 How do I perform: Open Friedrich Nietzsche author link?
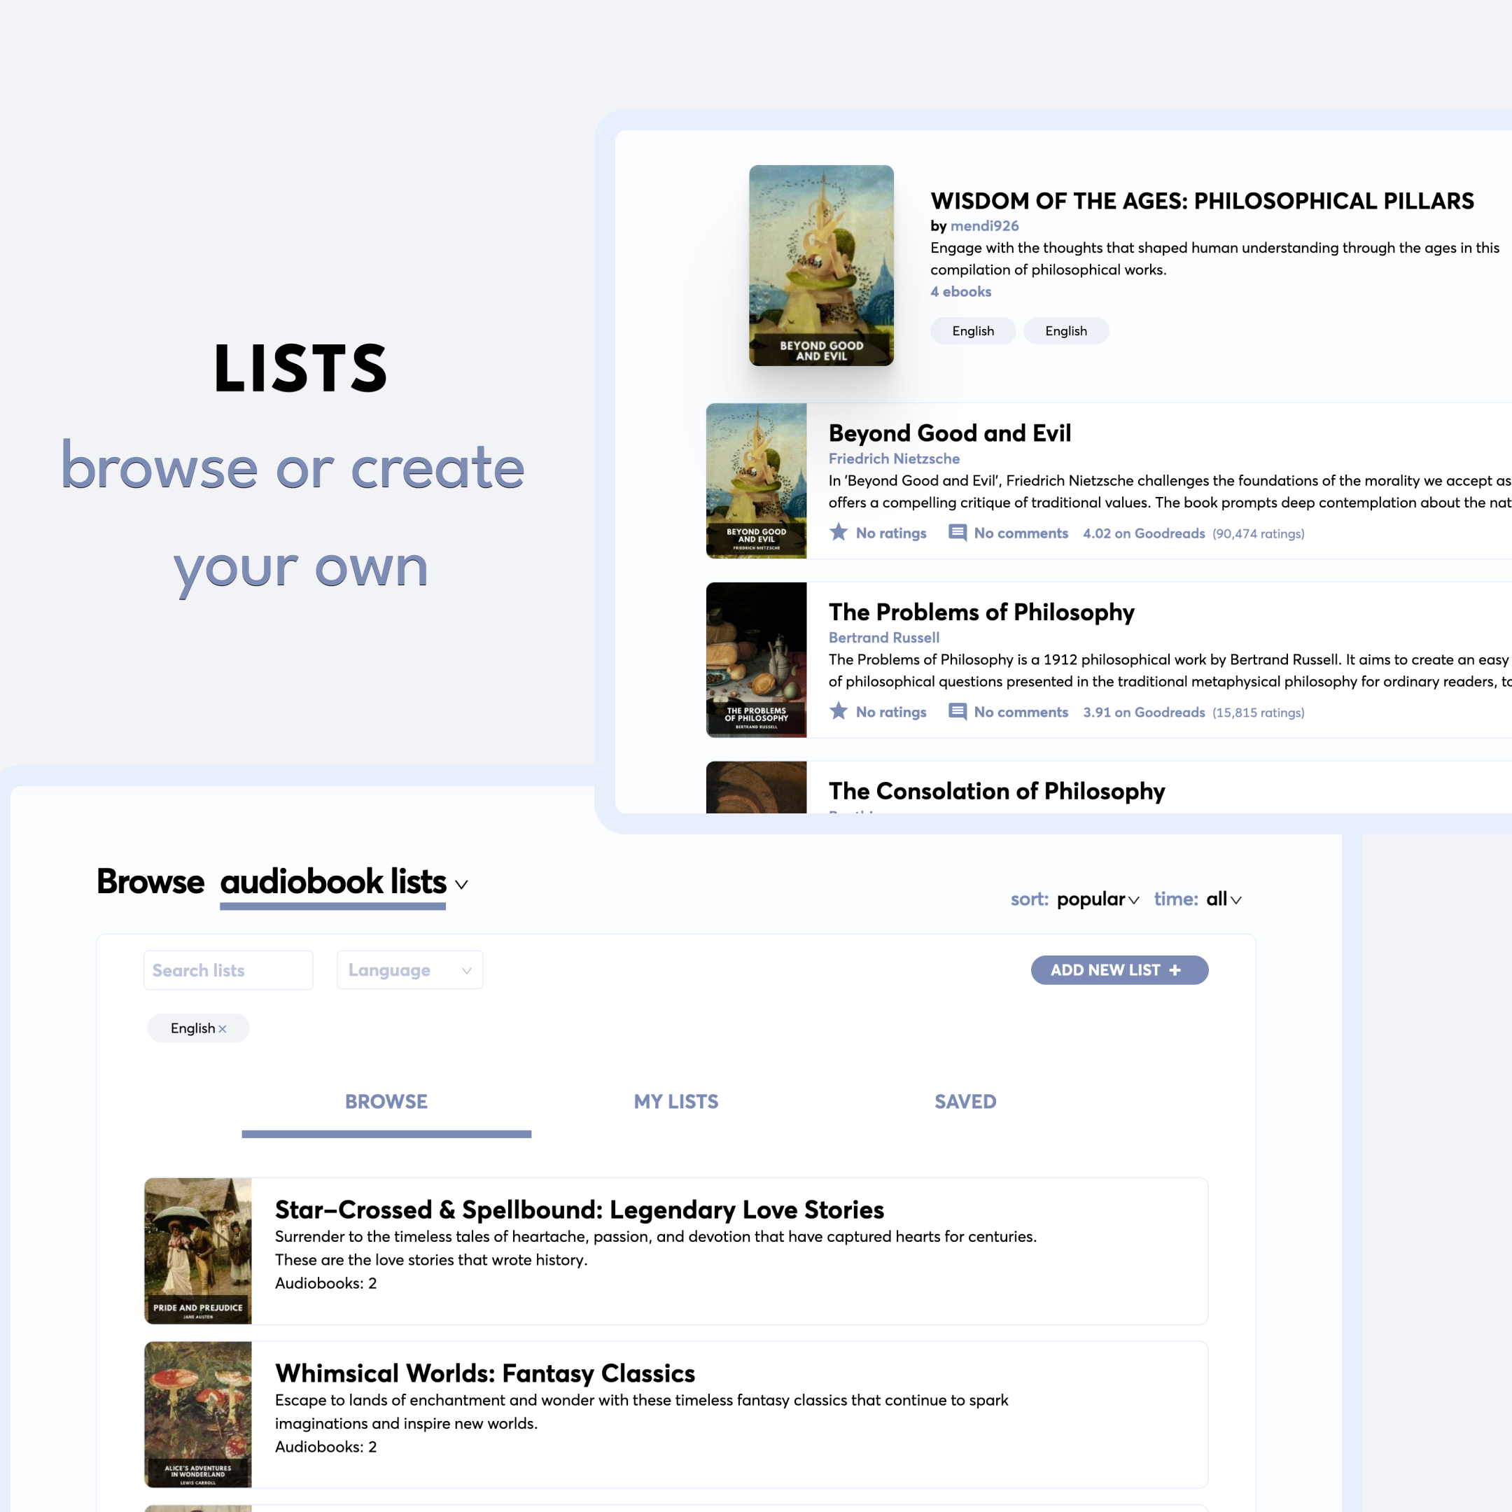[894, 458]
